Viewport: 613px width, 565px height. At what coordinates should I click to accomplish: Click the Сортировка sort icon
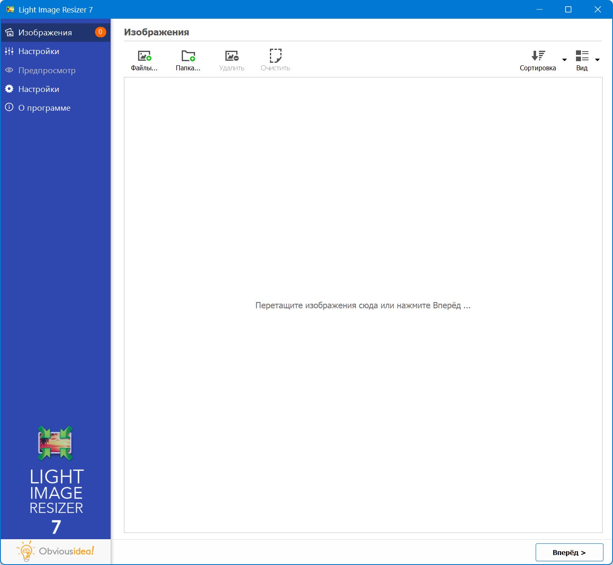point(538,56)
